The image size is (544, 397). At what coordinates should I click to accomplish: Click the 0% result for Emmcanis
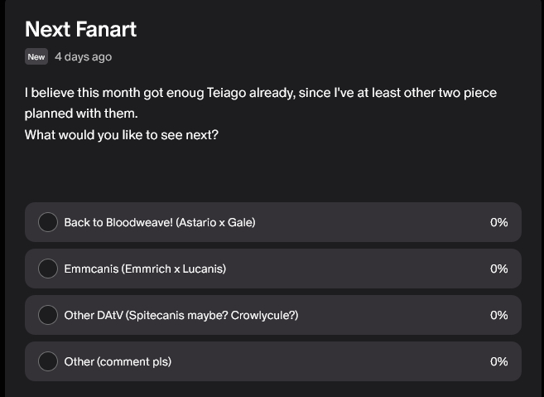(x=498, y=269)
